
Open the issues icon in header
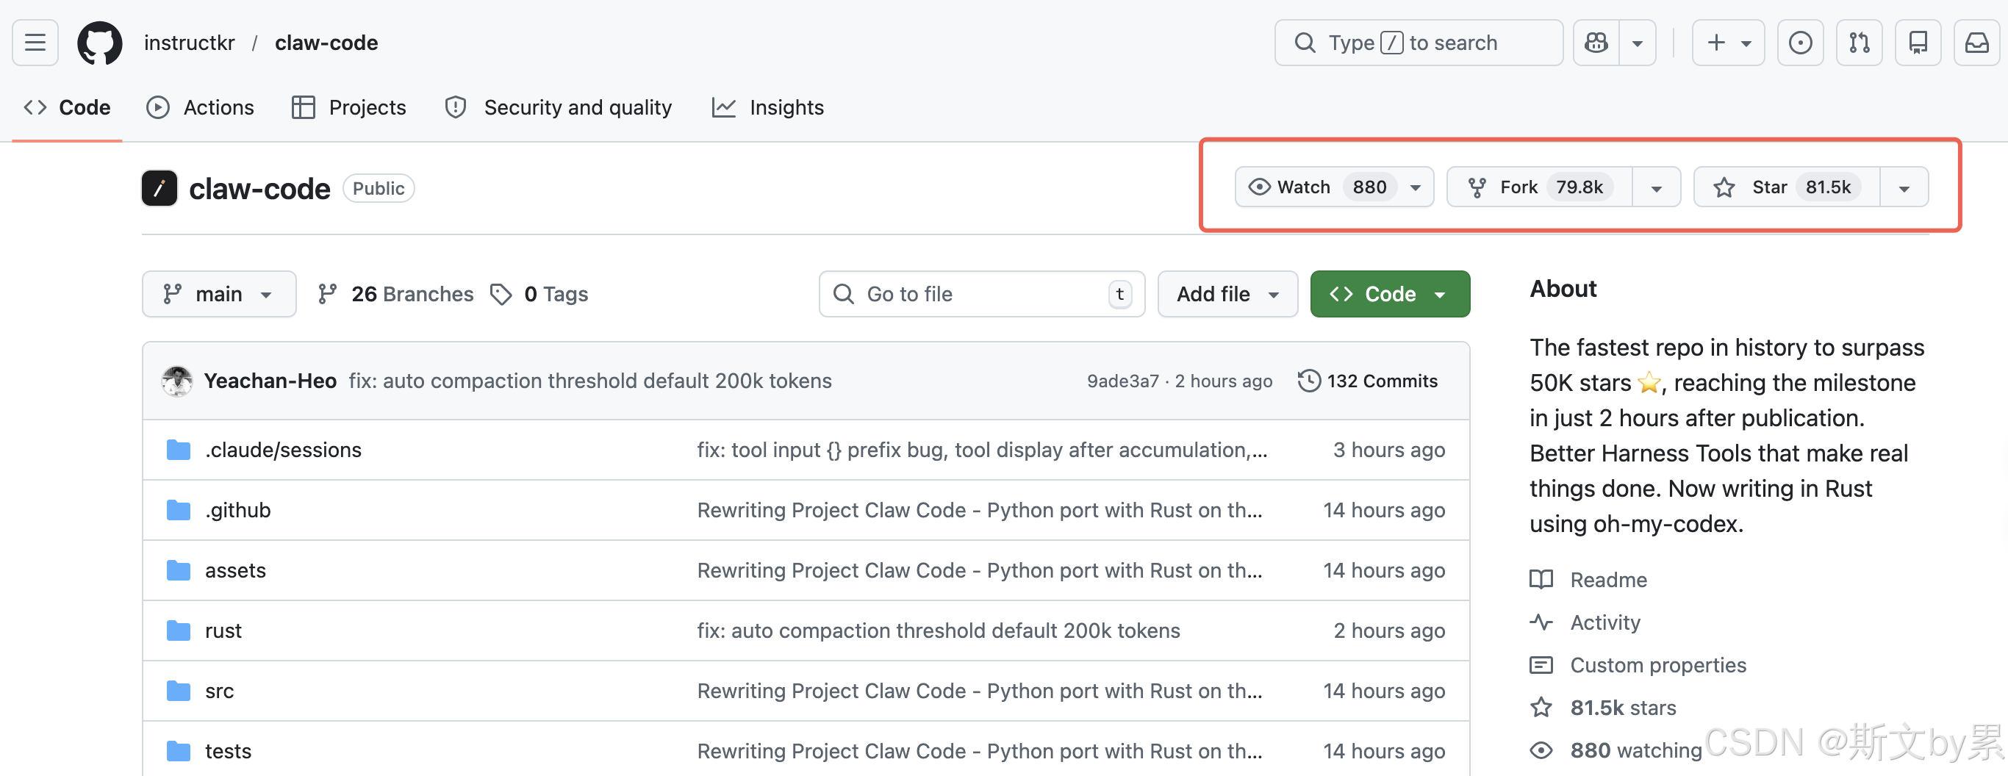pyautogui.click(x=1800, y=43)
